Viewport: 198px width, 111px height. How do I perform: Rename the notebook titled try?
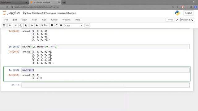click(x=24, y=13)
